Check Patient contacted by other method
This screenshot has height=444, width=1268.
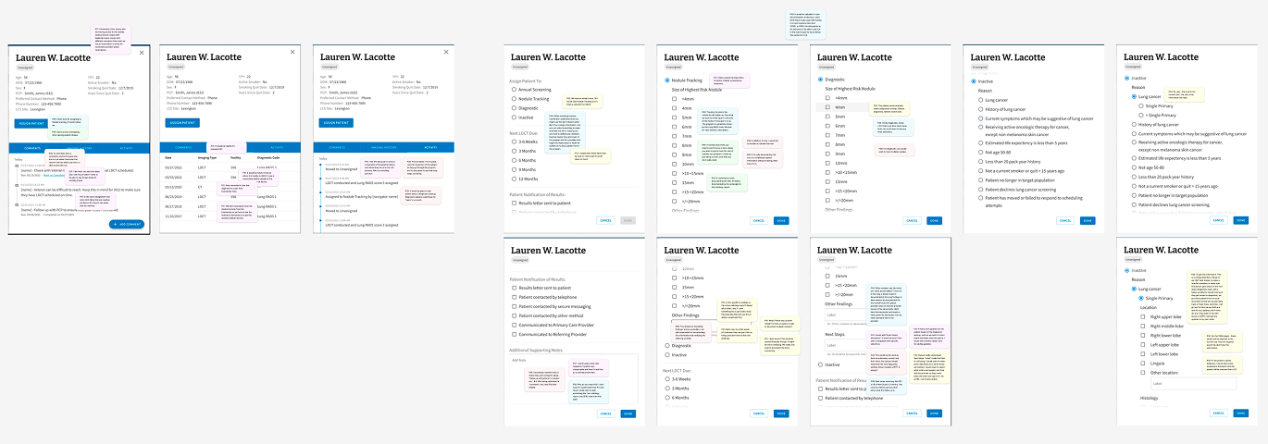click(514, 315)
